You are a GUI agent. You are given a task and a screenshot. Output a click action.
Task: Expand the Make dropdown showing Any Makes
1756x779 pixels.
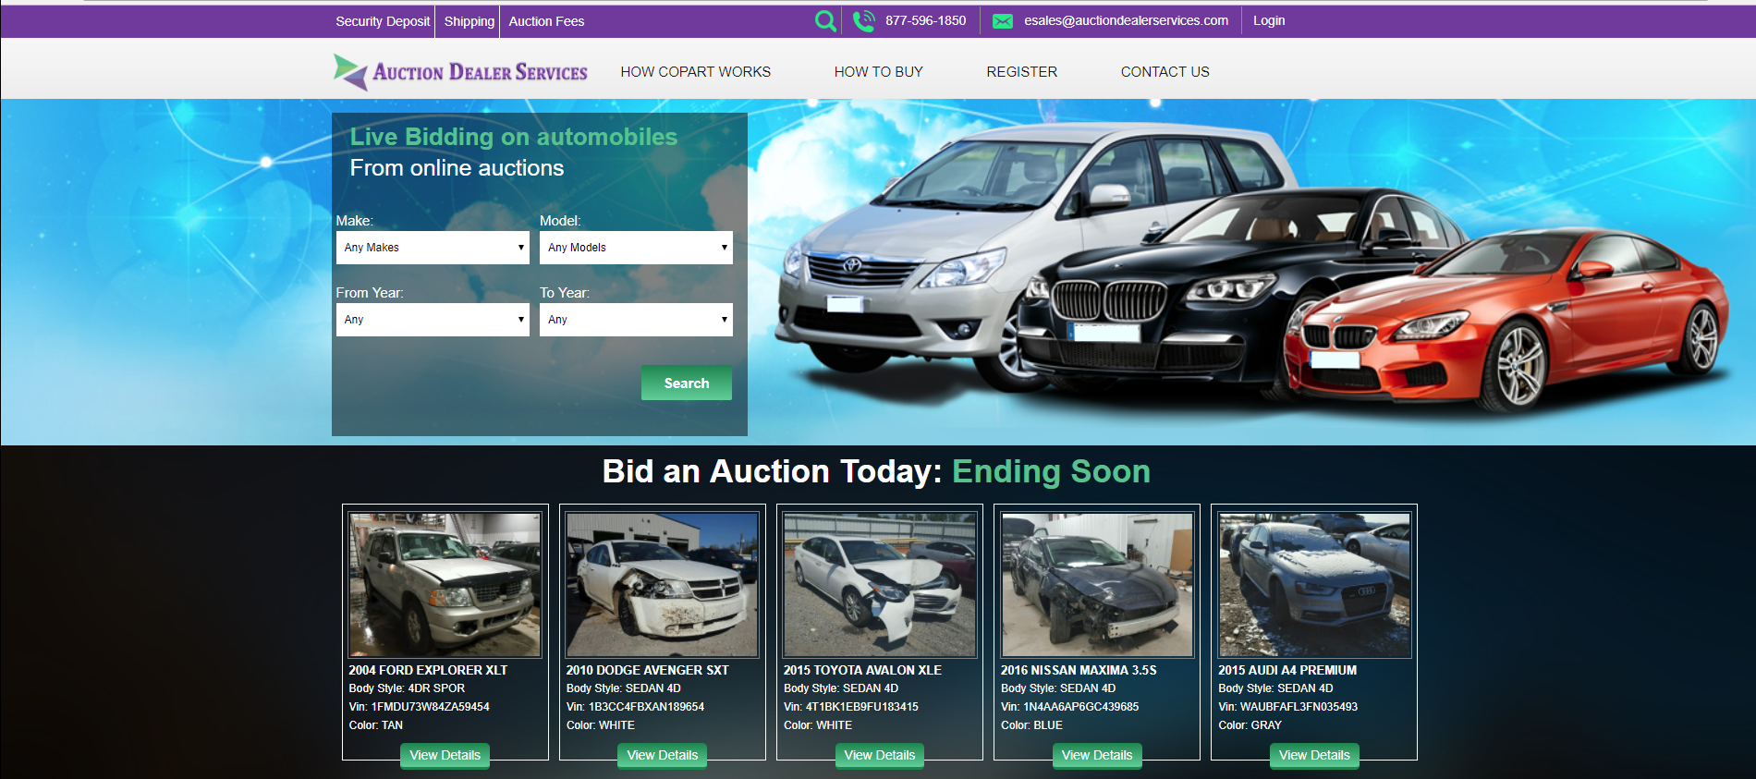[433, 248]
